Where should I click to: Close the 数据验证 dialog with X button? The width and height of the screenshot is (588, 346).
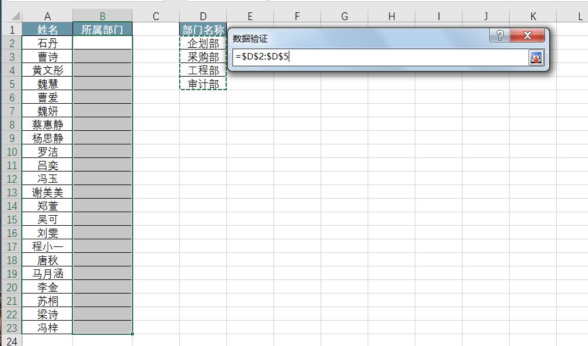[x=527, y=35]
